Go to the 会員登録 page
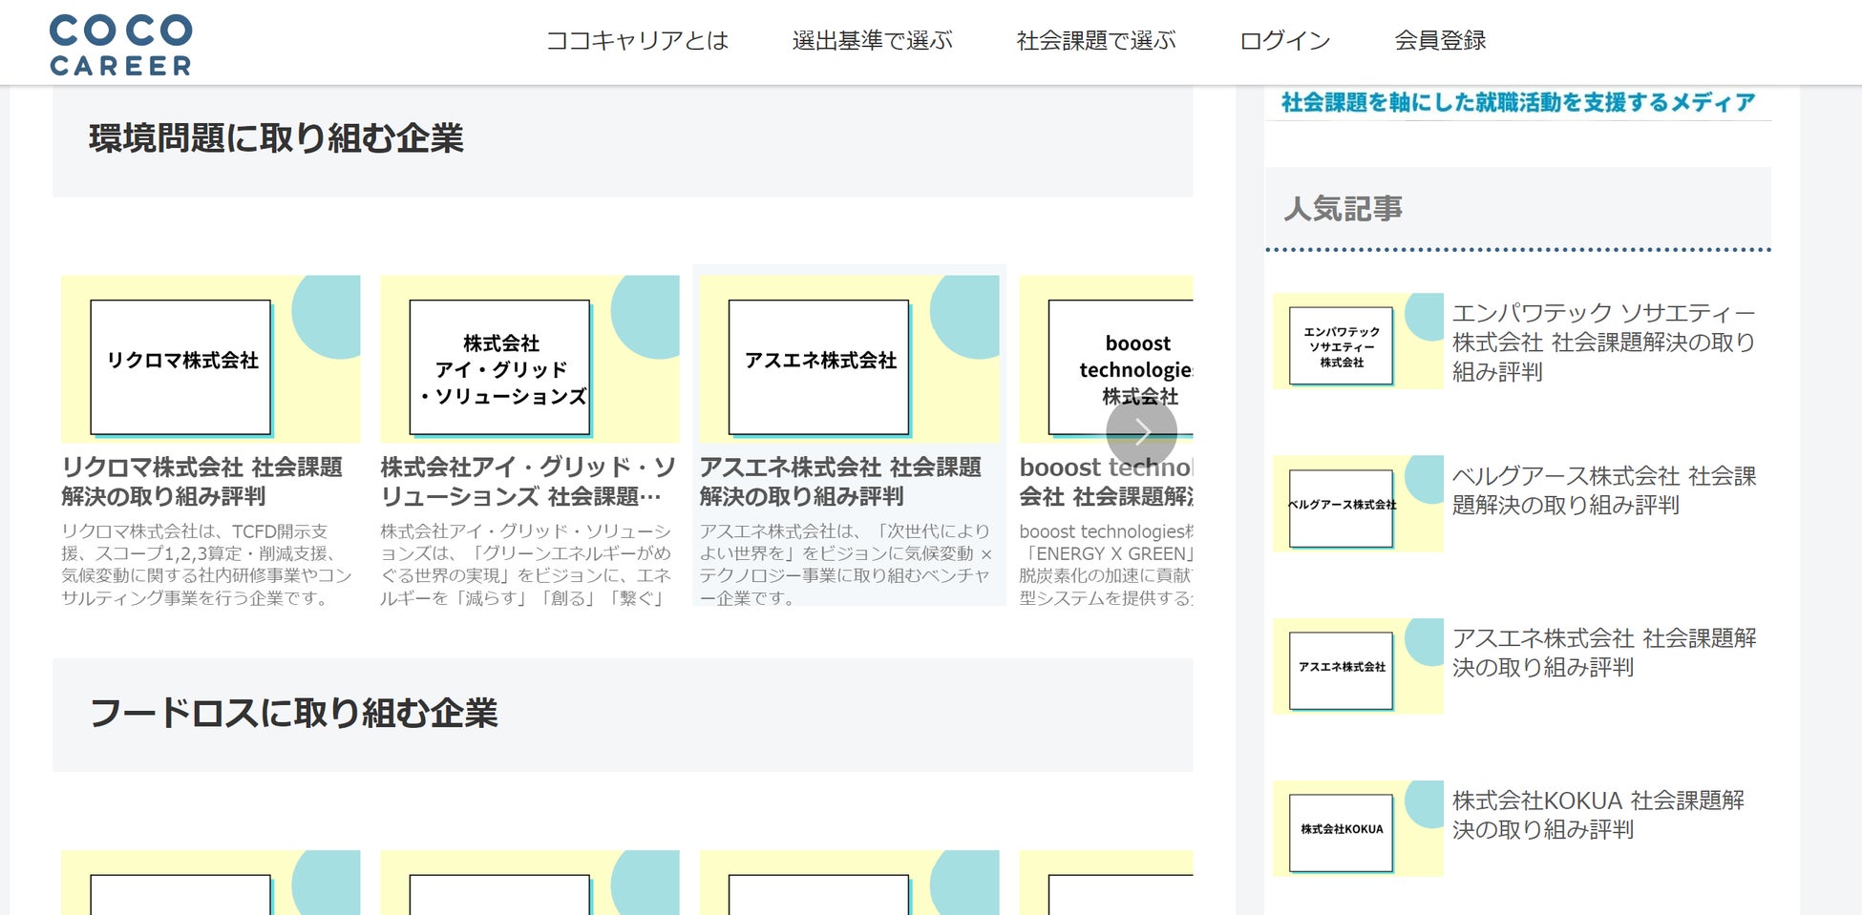The width and height of the screenshot is (1862, 915). click(1440, 41)
